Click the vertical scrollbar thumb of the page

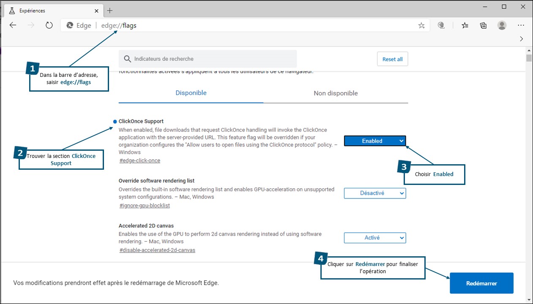(x=529, y=58)
